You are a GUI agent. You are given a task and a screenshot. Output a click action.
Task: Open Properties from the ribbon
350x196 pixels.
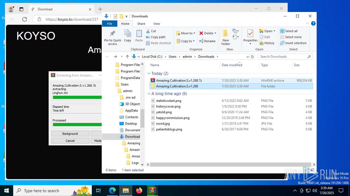click(x=250, y=37)
